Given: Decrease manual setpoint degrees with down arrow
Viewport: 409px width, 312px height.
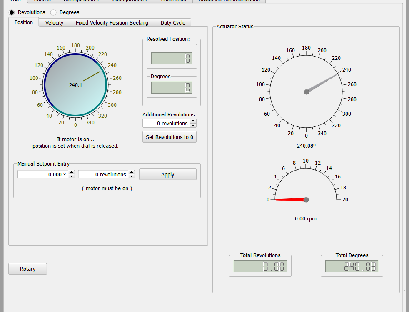Looking at the screenshot, I should point(72,176).
